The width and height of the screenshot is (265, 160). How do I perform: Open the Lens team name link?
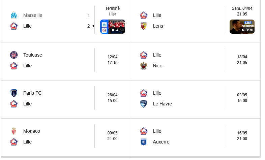tap(158, 26)
